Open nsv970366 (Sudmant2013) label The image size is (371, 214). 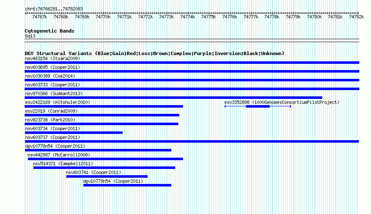tap(54, 93)
